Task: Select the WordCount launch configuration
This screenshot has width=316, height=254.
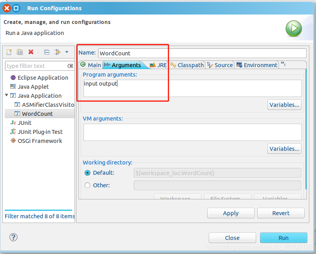Action: pyautogui.click(x=39, y=114)
